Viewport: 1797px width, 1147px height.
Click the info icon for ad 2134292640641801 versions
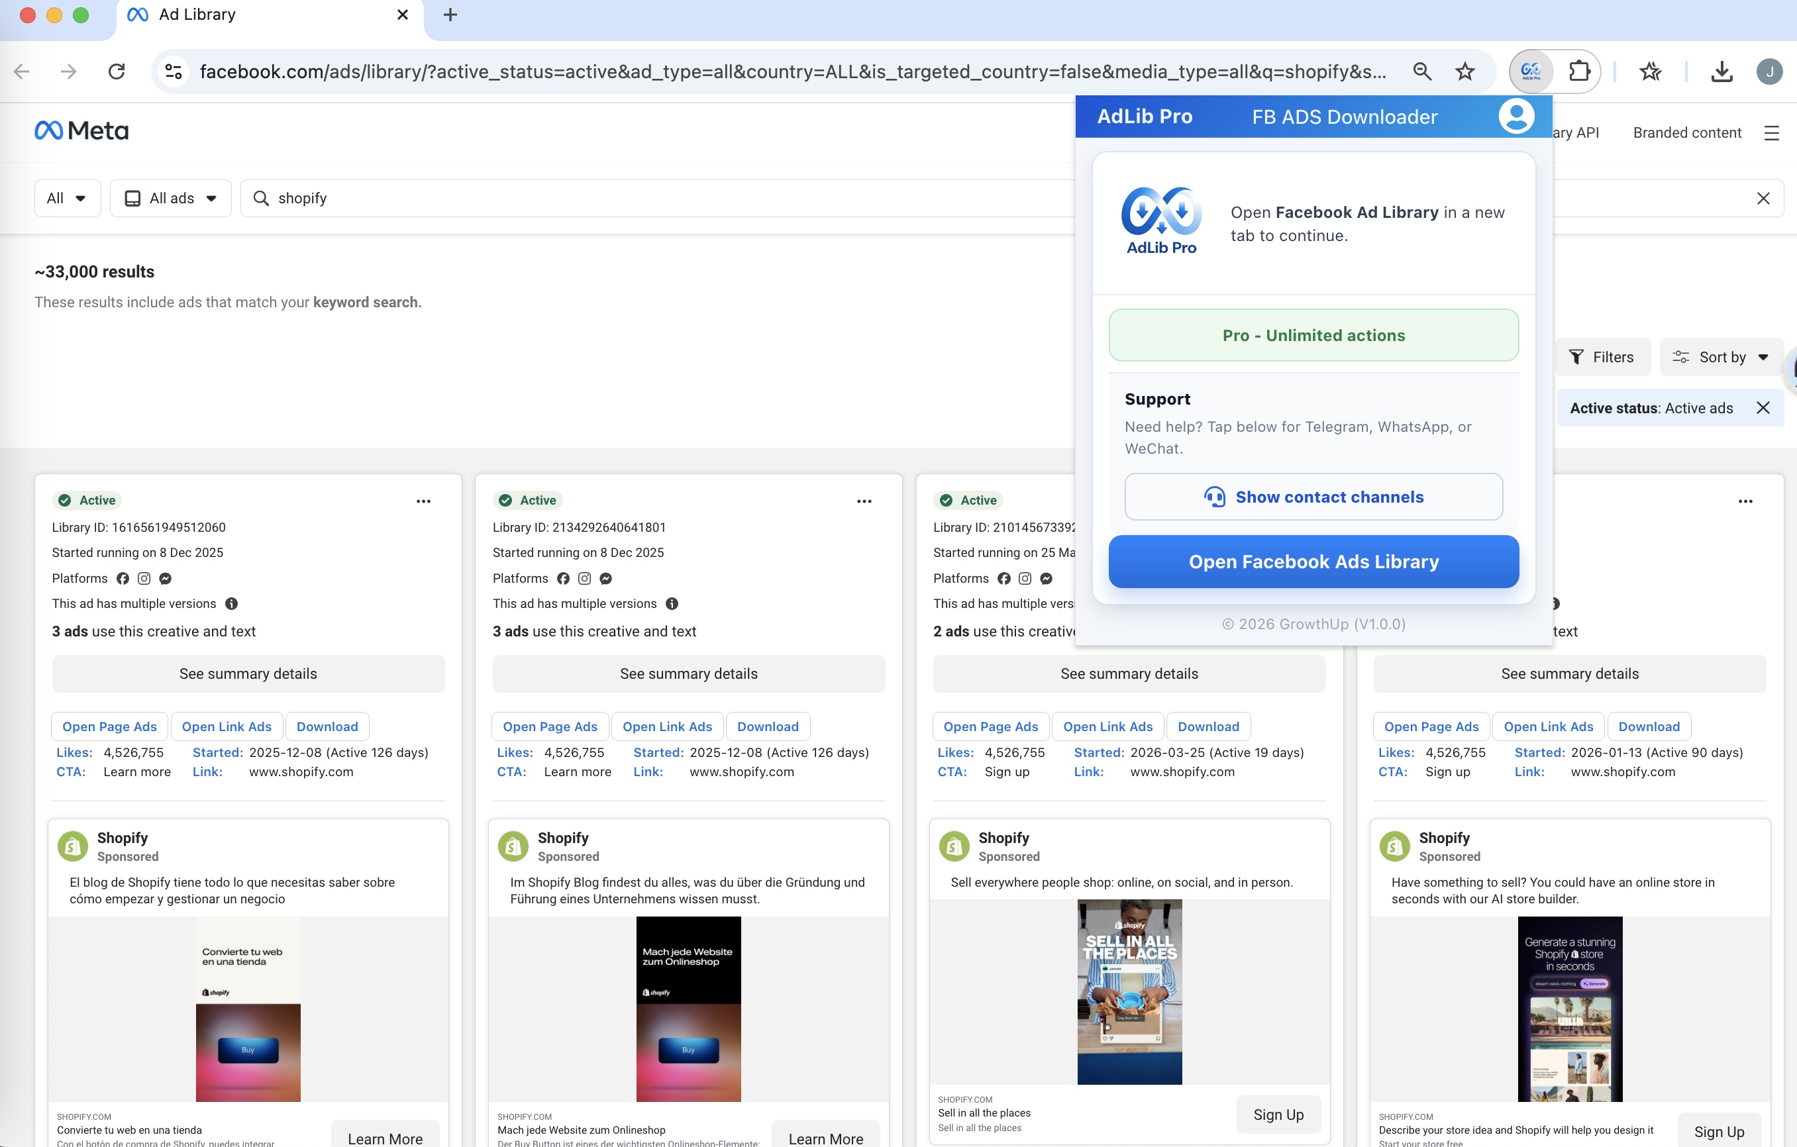click(x=672, y=604)
